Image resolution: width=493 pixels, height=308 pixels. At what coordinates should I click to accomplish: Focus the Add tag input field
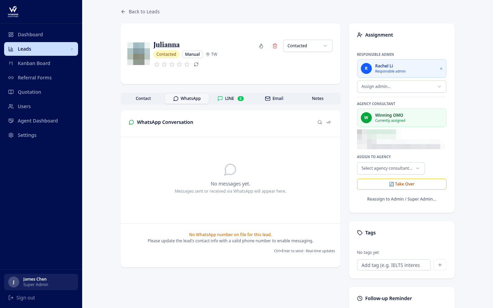pos(394,265)
